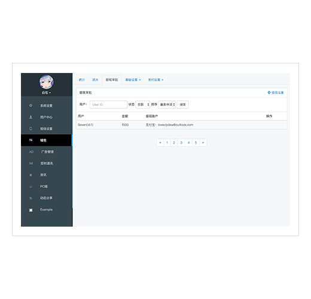Click the 短信设置 phone icon
This screenshot has width=311, height=299.
31,129
